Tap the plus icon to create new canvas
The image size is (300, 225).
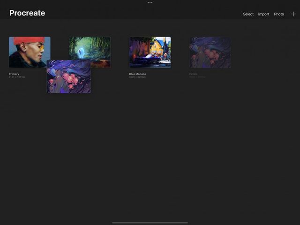coord(293,14)
